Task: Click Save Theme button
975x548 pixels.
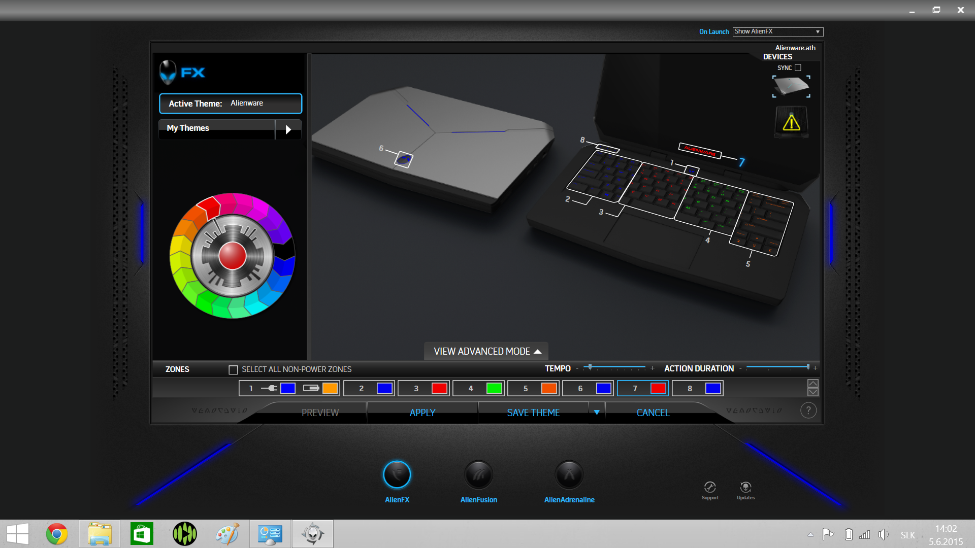Action: (x=533, y=413)
